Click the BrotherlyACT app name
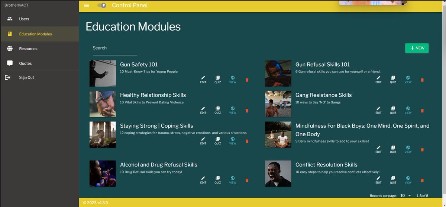The height and width of the screenshot is (207, 446). tap(16, 5)
